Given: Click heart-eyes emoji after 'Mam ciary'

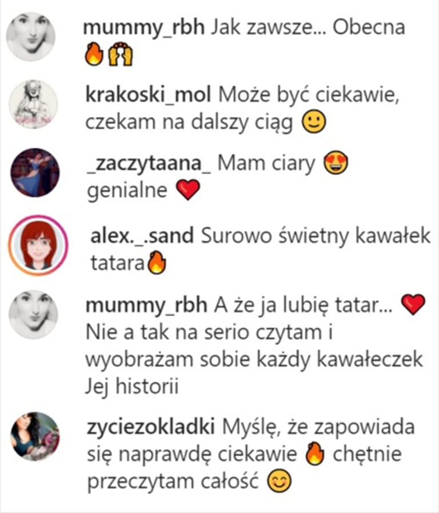Looking at the screenshot, I should (x=336, y=163).
